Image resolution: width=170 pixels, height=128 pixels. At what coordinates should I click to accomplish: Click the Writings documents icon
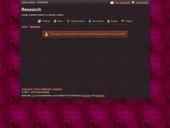coord(39,21)
